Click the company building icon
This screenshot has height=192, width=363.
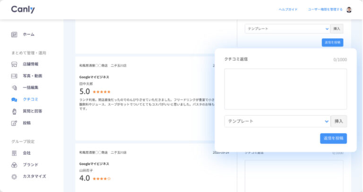click(14, 153)
